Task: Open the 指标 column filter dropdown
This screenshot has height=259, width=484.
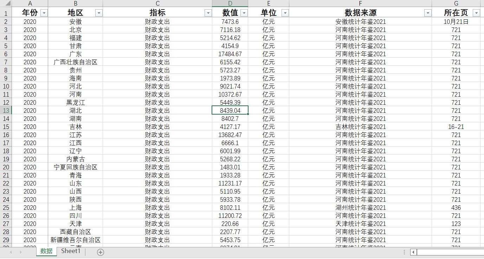Action: click(x=208, y=13)
